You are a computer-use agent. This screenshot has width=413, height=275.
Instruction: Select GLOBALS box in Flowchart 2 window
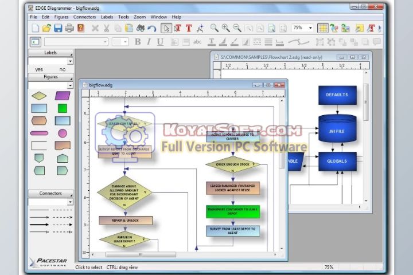[x=337, y=161]
